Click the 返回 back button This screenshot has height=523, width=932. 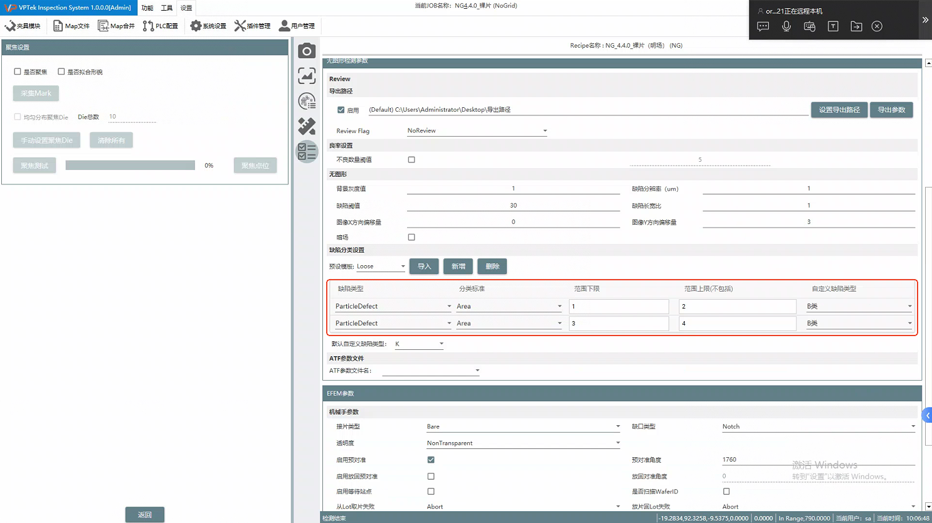click(145, 514)
